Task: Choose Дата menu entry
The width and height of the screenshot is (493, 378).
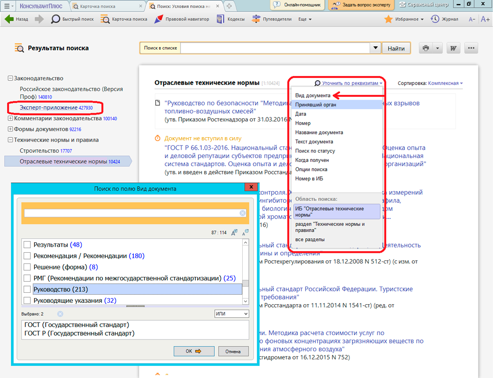Action: coord(300,114)
